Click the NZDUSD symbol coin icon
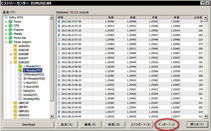This screenshot has height=131, width=211. click(15, 115)
